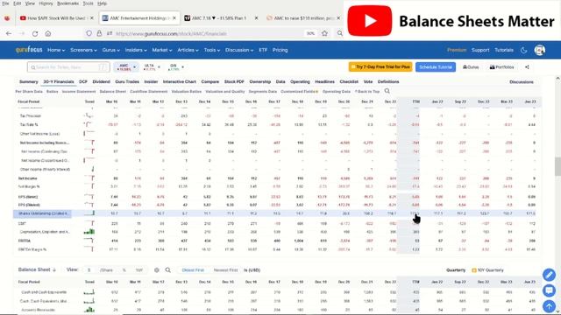The image size is (561, 315).
Task: Click the scroll-to-top floating arrow button
Action: click(549, 306)
